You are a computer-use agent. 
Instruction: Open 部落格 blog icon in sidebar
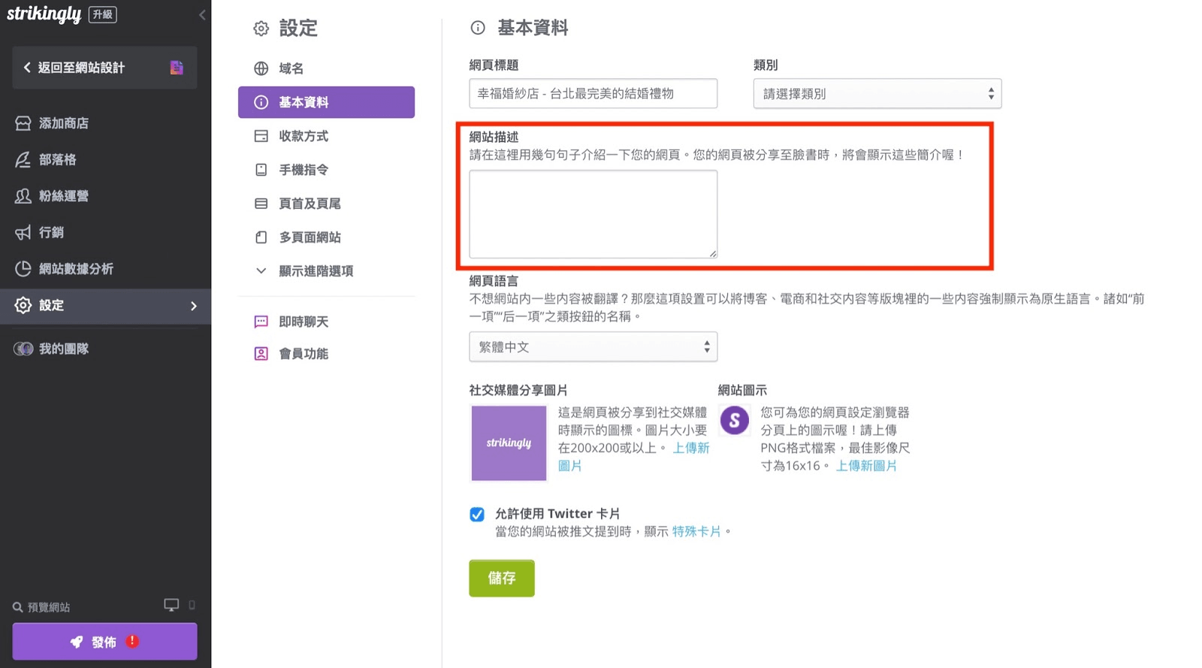coord(23,159)
